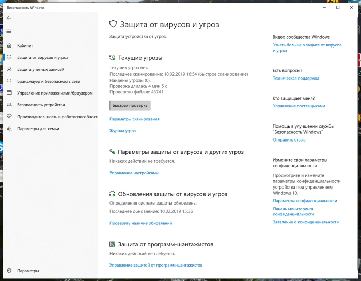Click Управление настройками link
The height and width of the screenshot is (281, 361).
[134, 173]
